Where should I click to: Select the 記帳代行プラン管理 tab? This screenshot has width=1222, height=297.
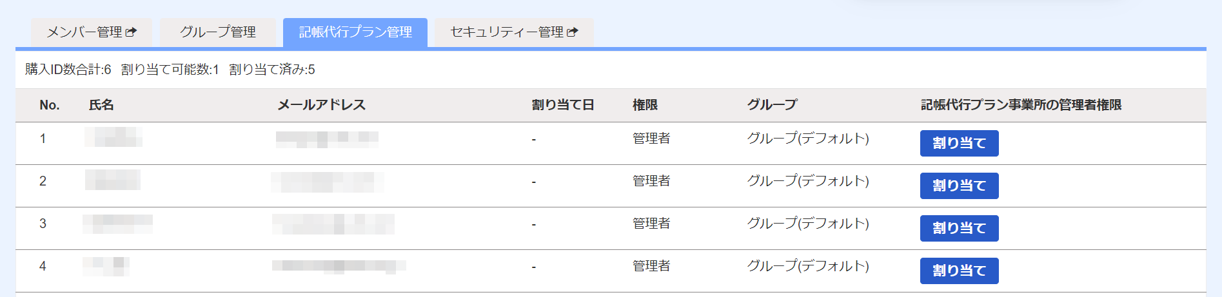point(355,32)
